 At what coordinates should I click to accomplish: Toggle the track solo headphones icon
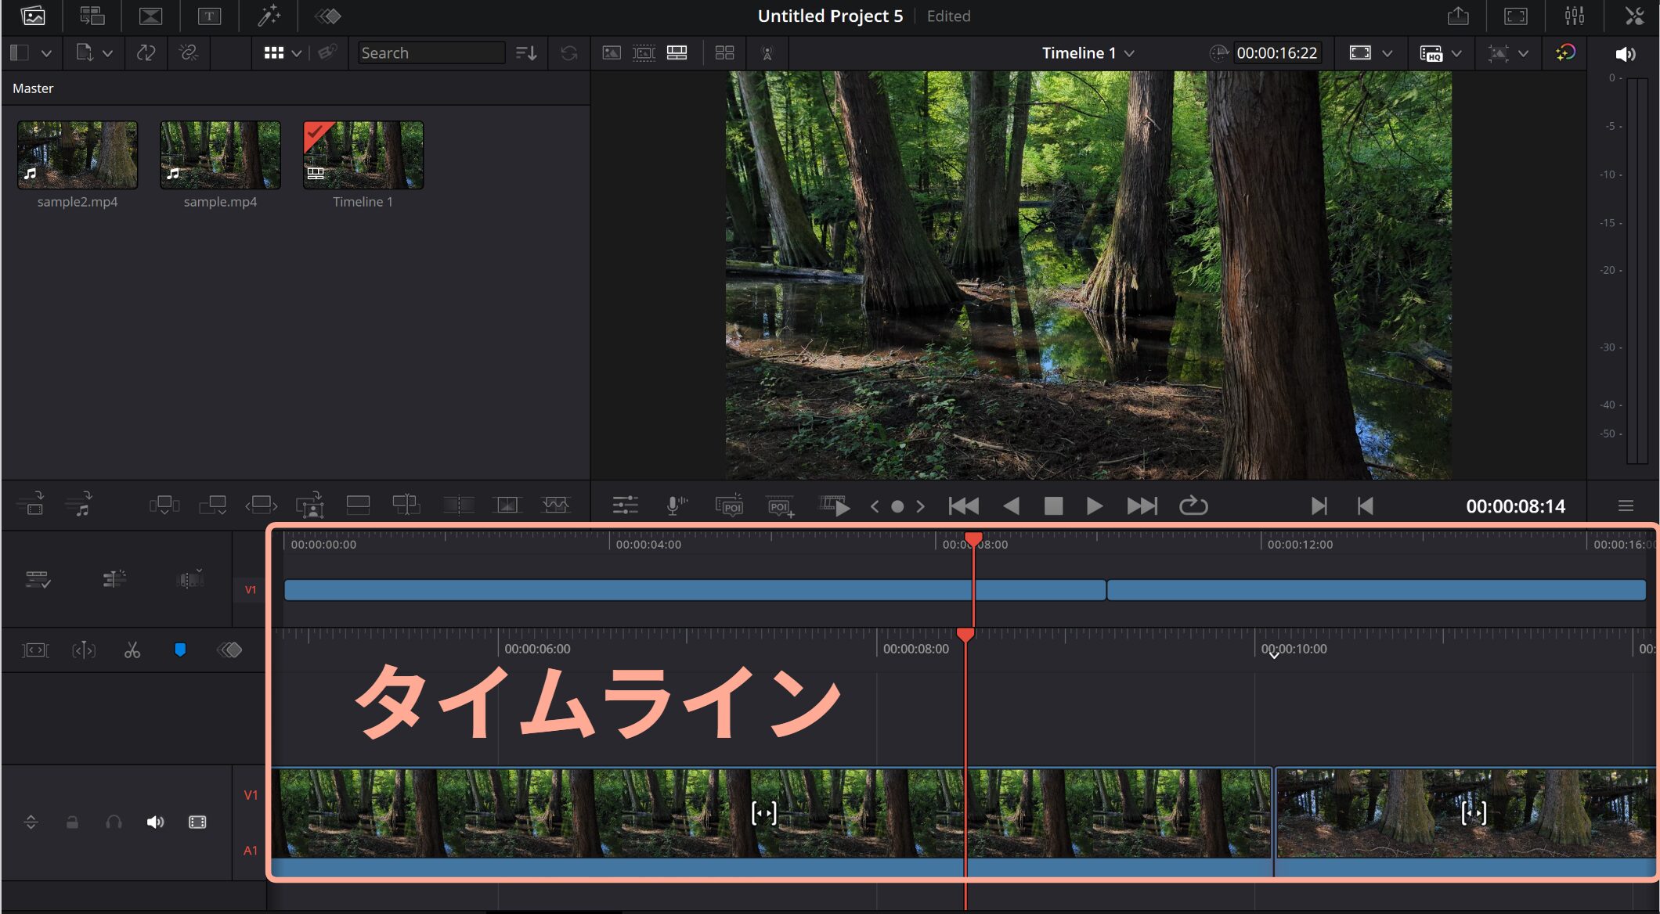pyautogui.click(x=114, y=822)
